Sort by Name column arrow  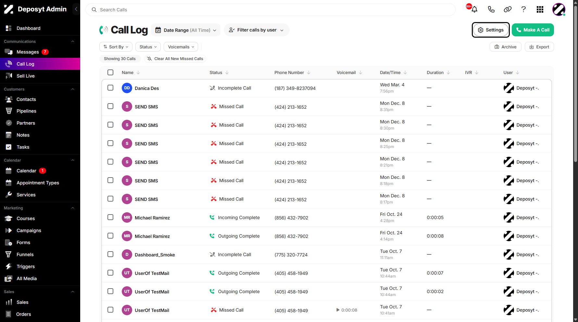[x=138, y=72]
